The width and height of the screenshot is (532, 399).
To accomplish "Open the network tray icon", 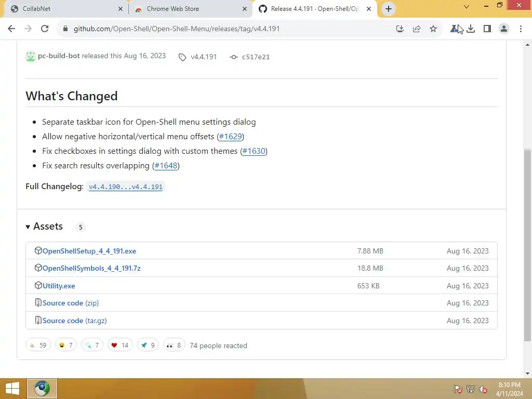I will coord(471,389).
